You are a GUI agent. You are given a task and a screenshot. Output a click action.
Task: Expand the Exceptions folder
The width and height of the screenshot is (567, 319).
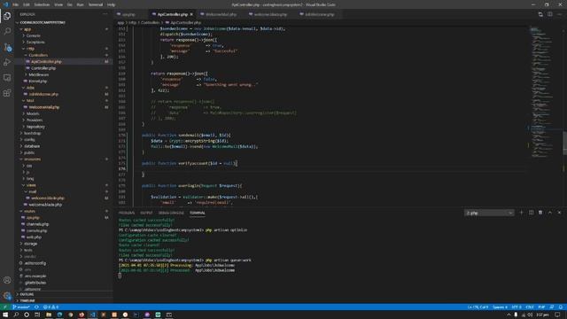(35, 43)
